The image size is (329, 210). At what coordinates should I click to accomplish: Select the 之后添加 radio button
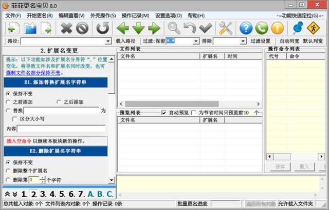pos(59,102)
